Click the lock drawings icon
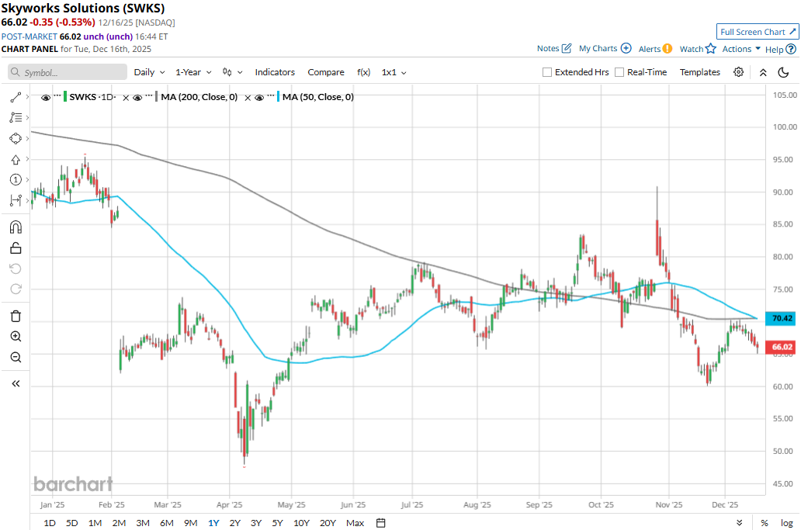The image size is (801, 530). pyautogui.click(x=16, y=248)
